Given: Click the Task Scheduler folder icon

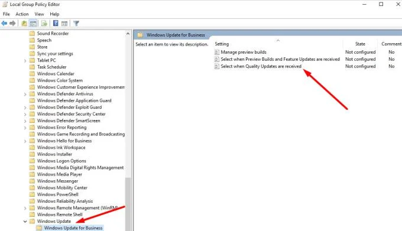Looking at the screenshot, I should tap(32, 67).
